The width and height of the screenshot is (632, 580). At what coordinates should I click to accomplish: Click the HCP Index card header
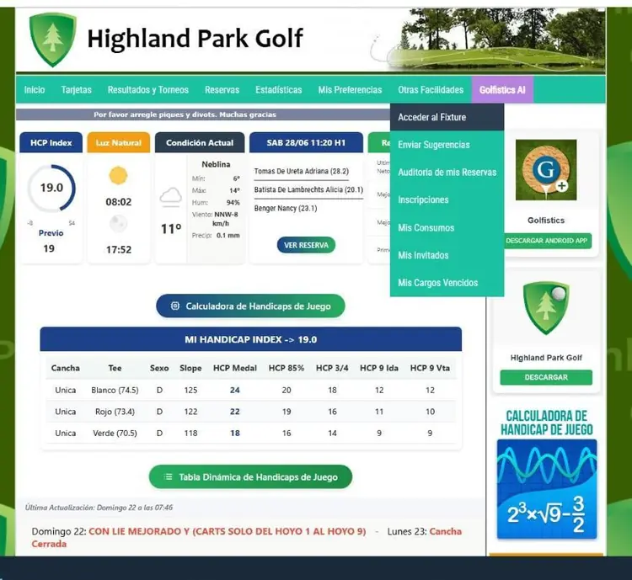click(51, 142)
